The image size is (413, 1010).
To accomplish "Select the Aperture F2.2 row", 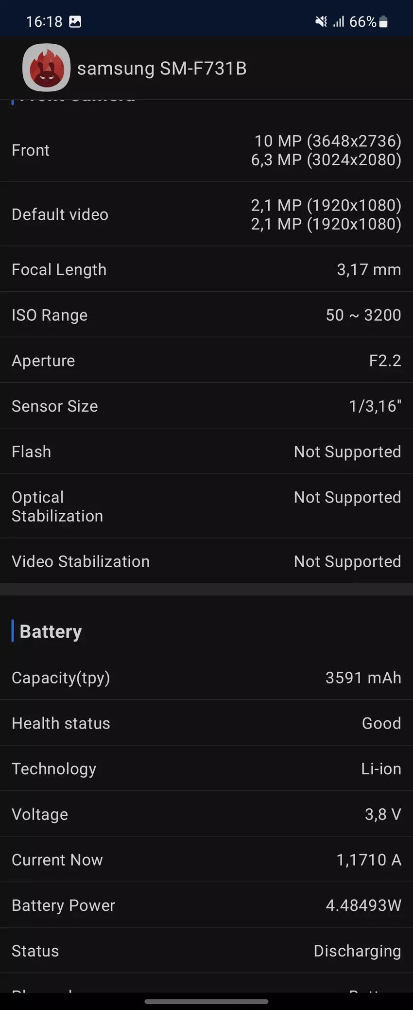I will pyautogui.click(x=206, y=361).
